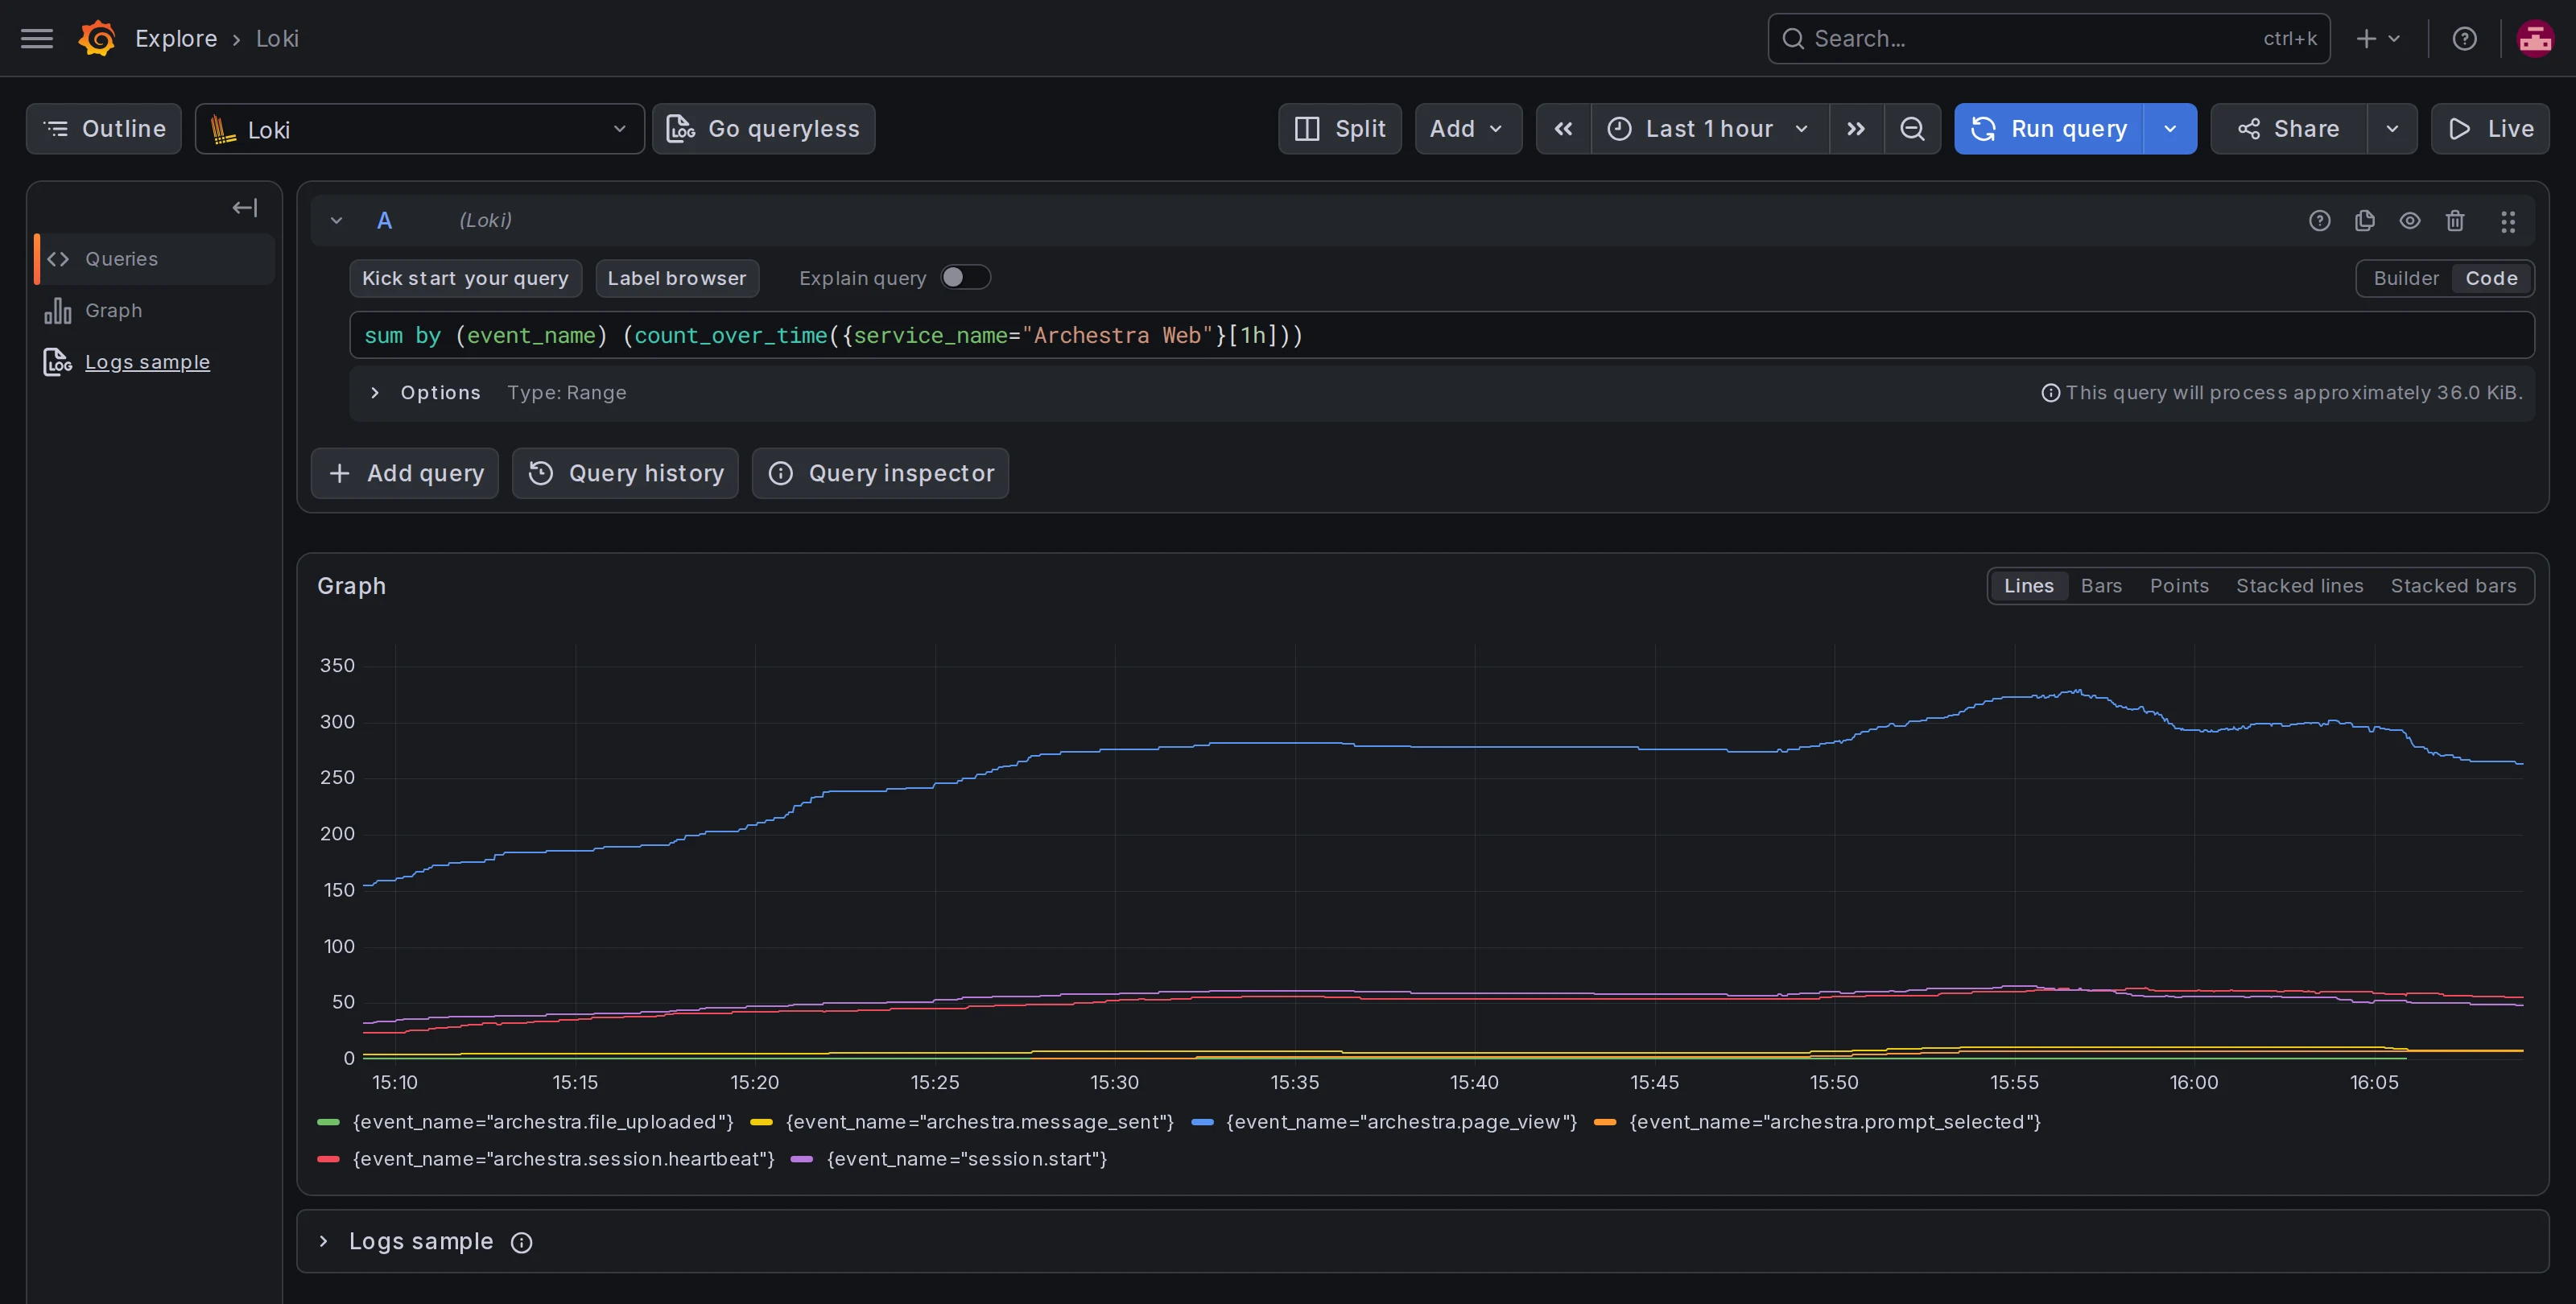Toggle the Explain query switch
Viewport: 2576px width, 1304px height.
pos(965,277)
